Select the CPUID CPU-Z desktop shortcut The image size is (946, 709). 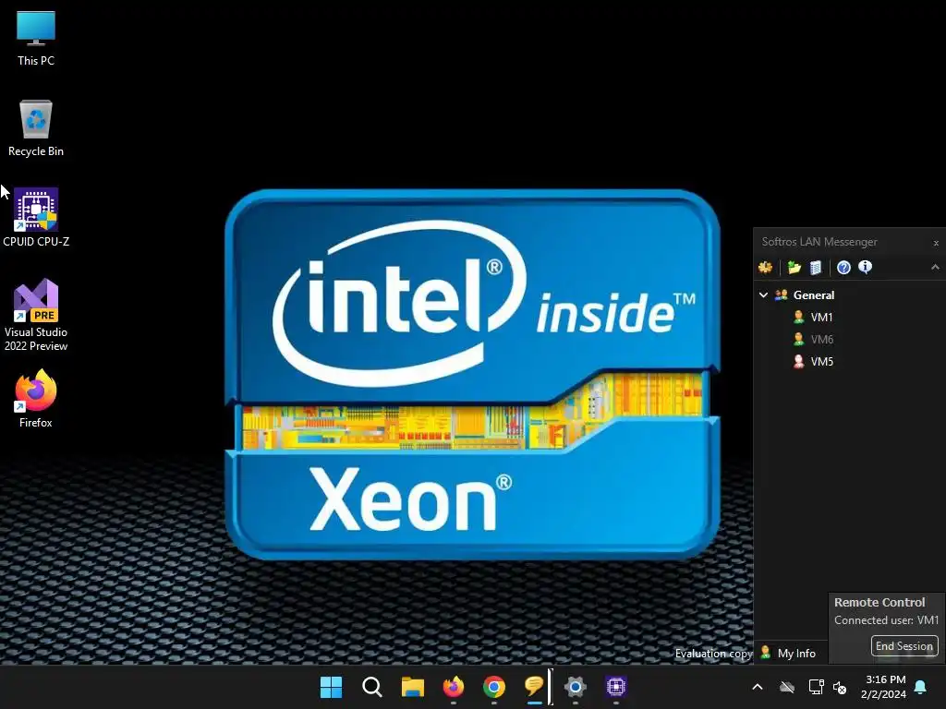36,218
